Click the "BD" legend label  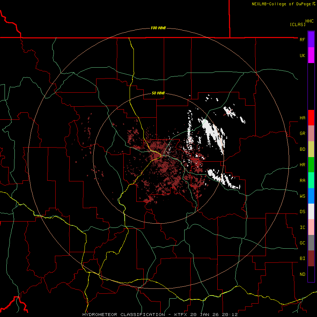point(302,149)
